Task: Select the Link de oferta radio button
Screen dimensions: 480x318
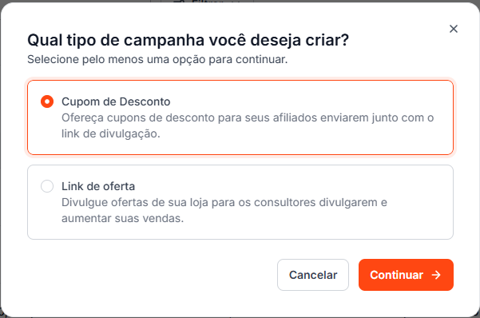Action: point(47,186)
